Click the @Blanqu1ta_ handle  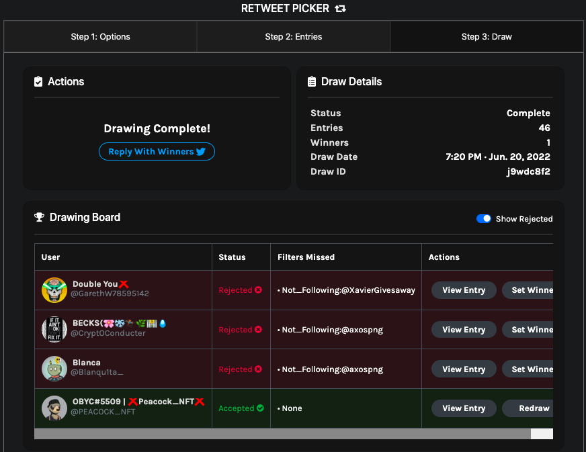[97, 373]
